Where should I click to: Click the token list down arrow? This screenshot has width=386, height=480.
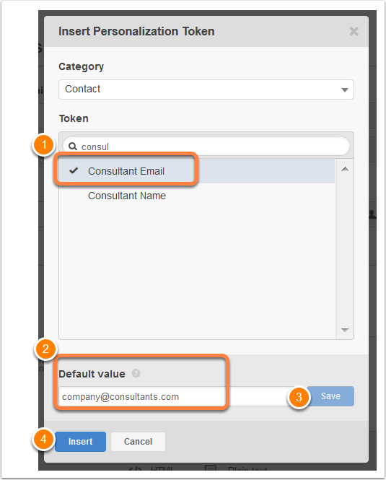pyautogui.click(x=345, y=330)
